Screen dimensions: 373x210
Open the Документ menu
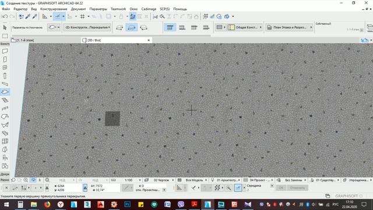(x=78, y=9)
